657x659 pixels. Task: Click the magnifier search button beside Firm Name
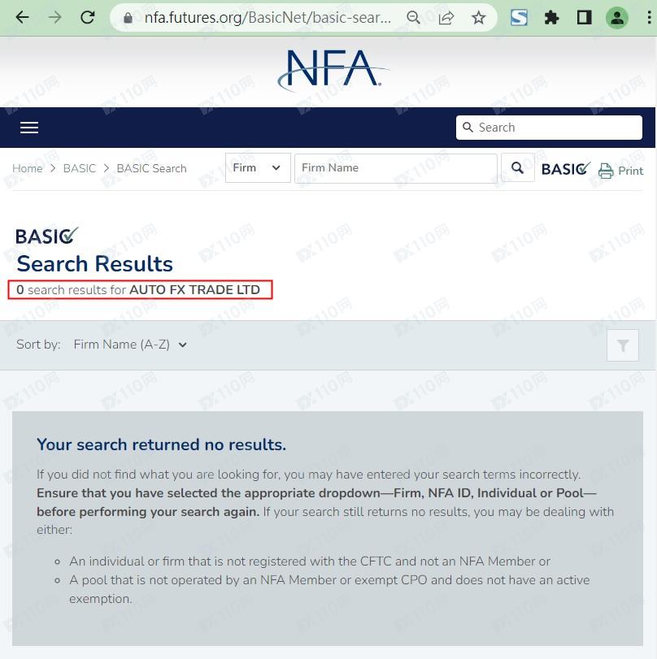(x=517, y=168)
